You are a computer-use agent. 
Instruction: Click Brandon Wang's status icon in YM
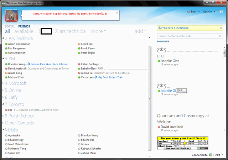tap(6, 64)
